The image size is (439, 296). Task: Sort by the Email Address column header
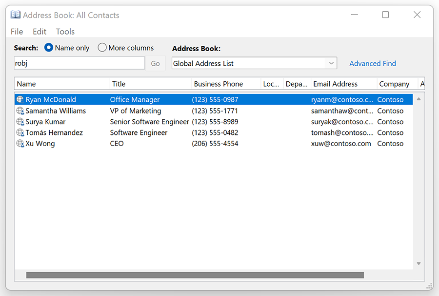coord(335,84)
